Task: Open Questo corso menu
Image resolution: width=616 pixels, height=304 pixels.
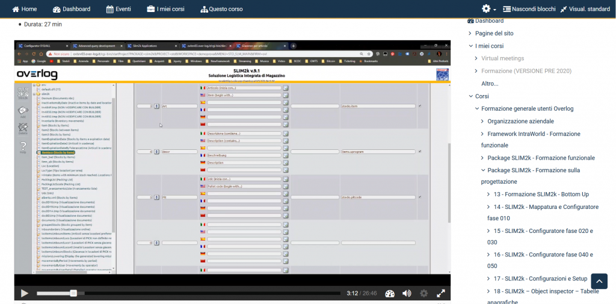Action: [221, 8]
